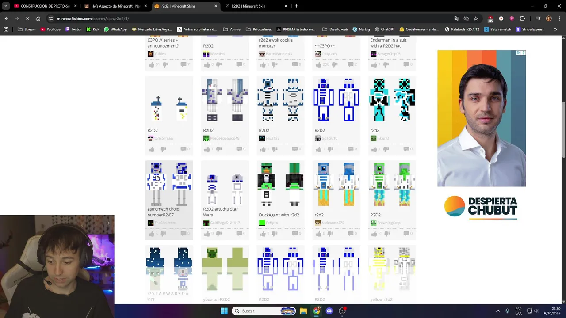This screenshot has height=318, width=566.
Task: Open Discord from taskbar
Action: coord(329,311)
